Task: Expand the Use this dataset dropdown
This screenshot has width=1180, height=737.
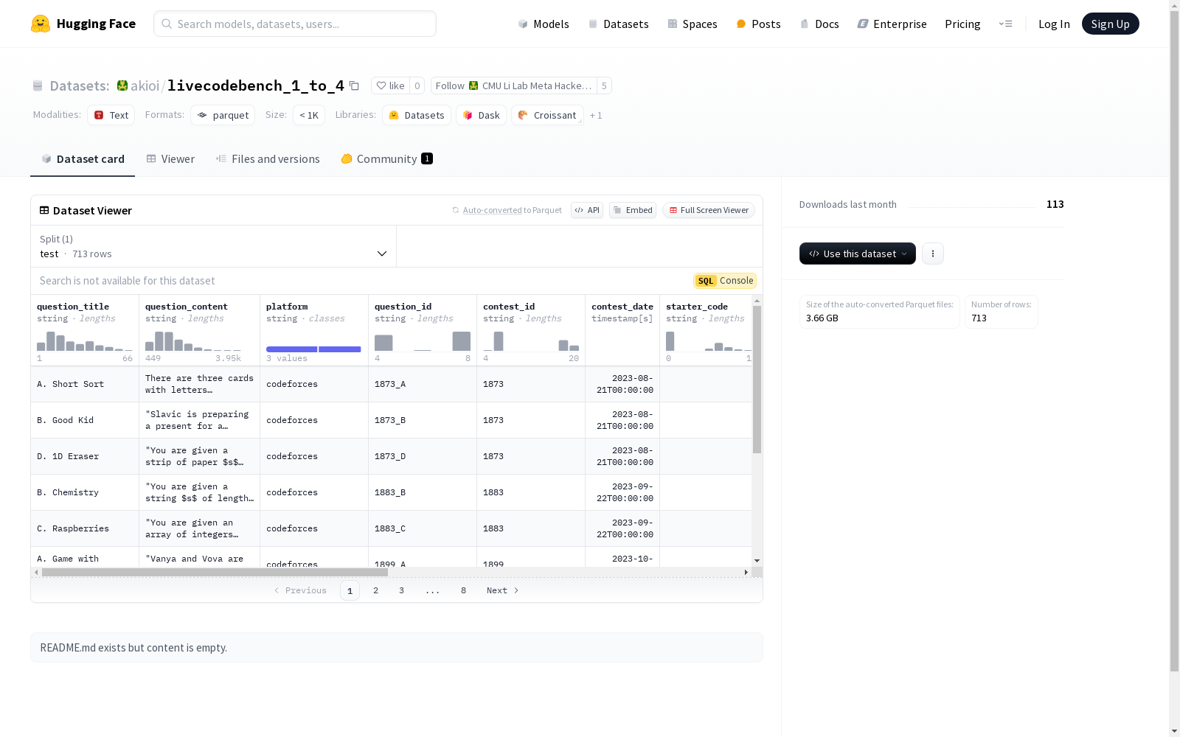Action: [857, 254]
